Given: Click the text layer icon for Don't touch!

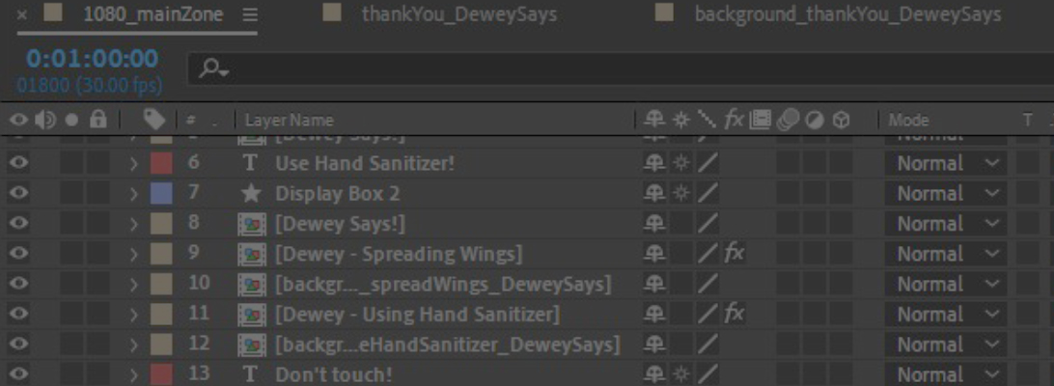Looking at the screenshot, I should point(251,373).
